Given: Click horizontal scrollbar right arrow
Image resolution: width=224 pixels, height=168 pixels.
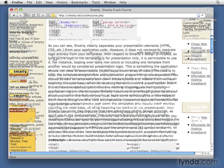Looking at the screenshot, I should point(208,153).
